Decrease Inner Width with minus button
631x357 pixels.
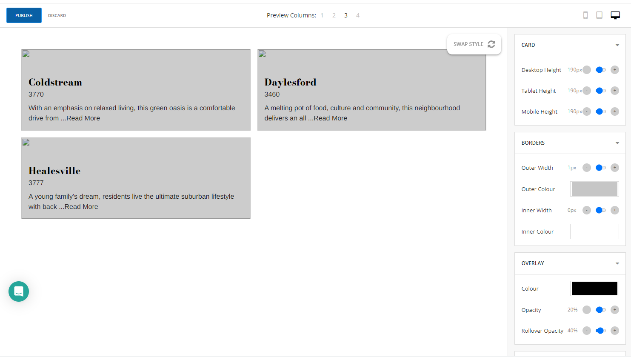pyautogui.click(x=587, y=210)
